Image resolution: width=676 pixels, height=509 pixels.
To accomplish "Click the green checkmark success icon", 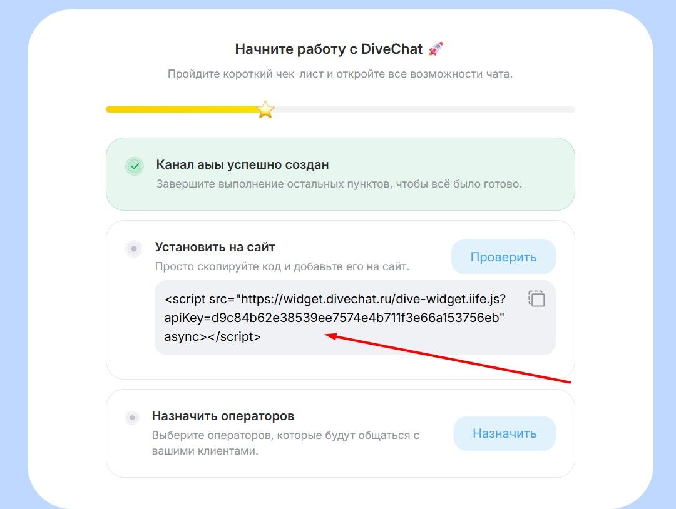I will [134, 166].
